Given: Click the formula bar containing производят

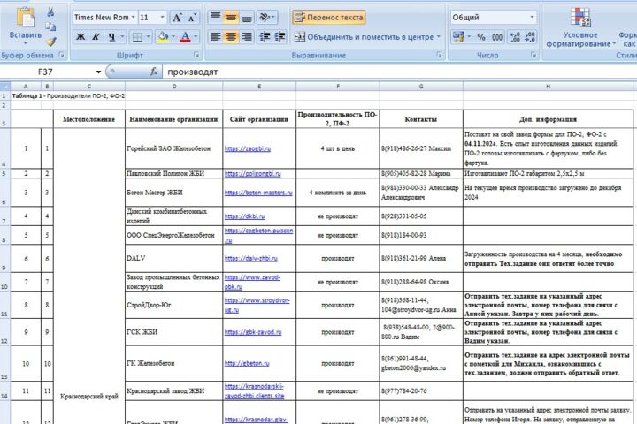Looking at the screenshot, I should point(400,72).
